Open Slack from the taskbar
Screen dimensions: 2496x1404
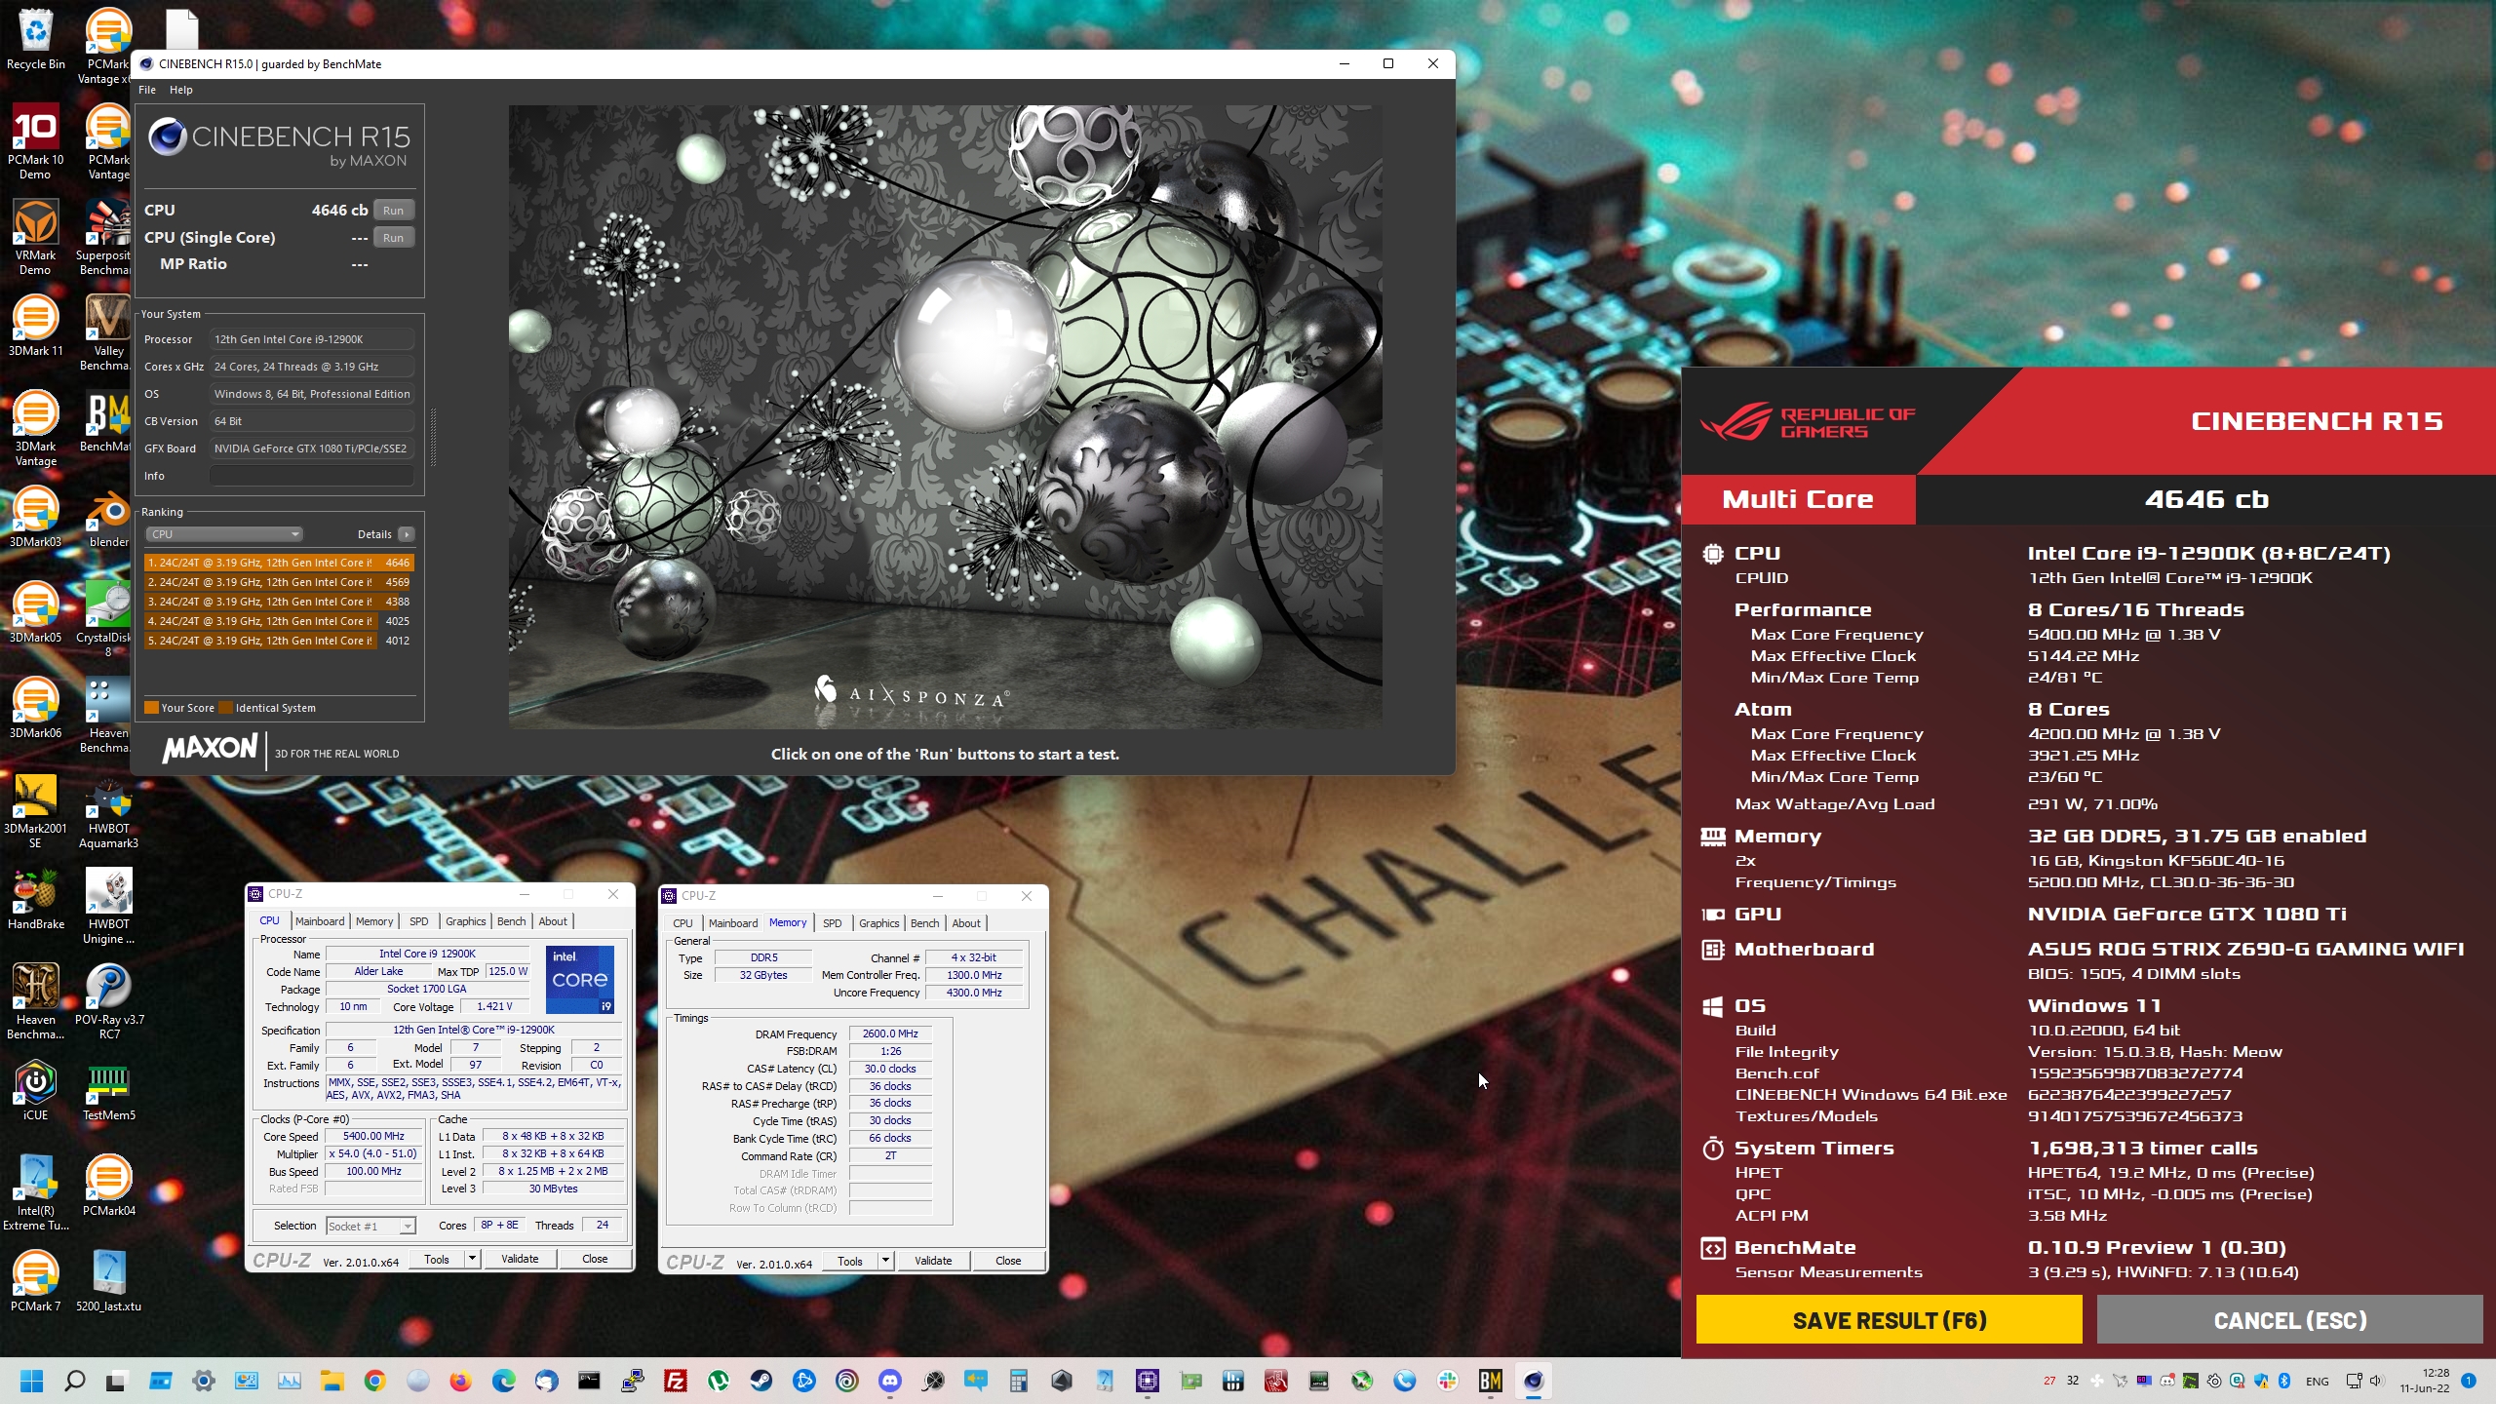point(1448,1381)
